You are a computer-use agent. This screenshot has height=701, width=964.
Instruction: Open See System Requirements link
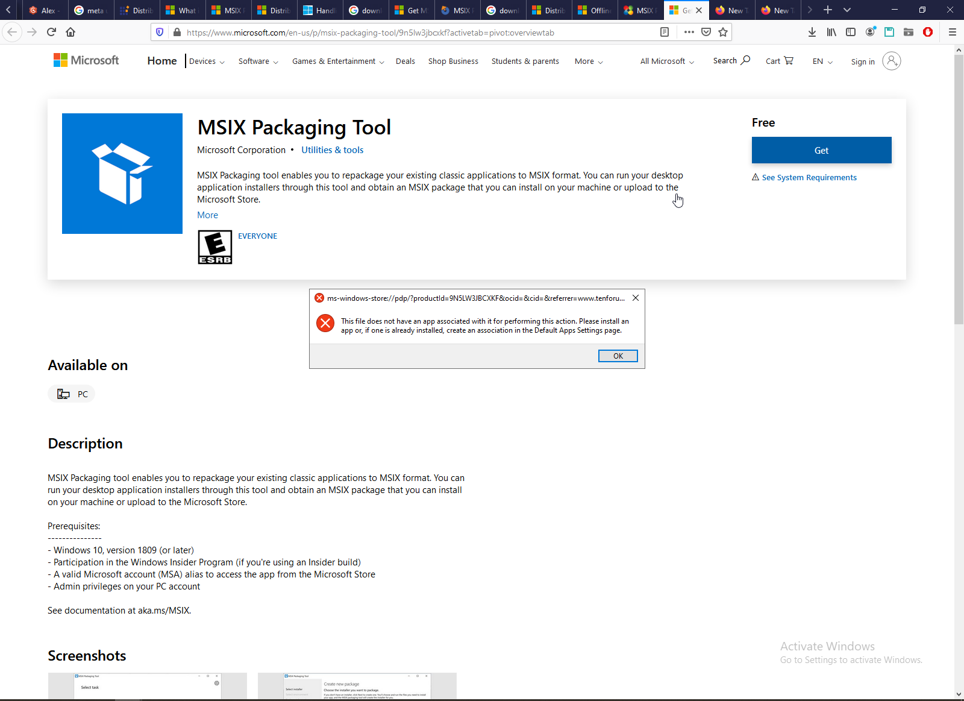809,177
